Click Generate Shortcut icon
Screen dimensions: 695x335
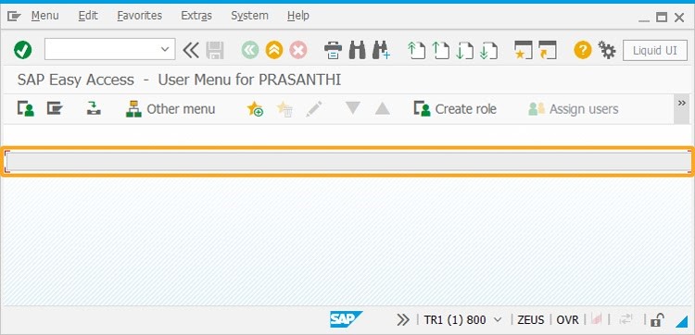pos(548,50)
